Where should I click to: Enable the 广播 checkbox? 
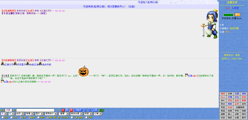click(x=72, y=117)
